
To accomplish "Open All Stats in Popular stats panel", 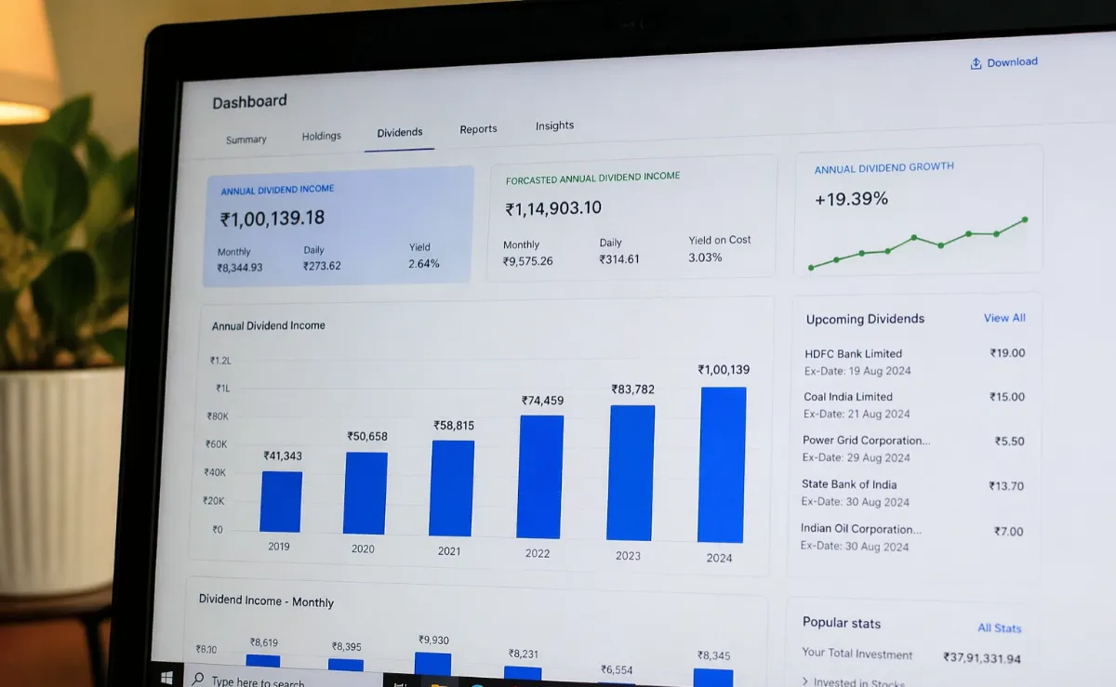I will [999, 628].
